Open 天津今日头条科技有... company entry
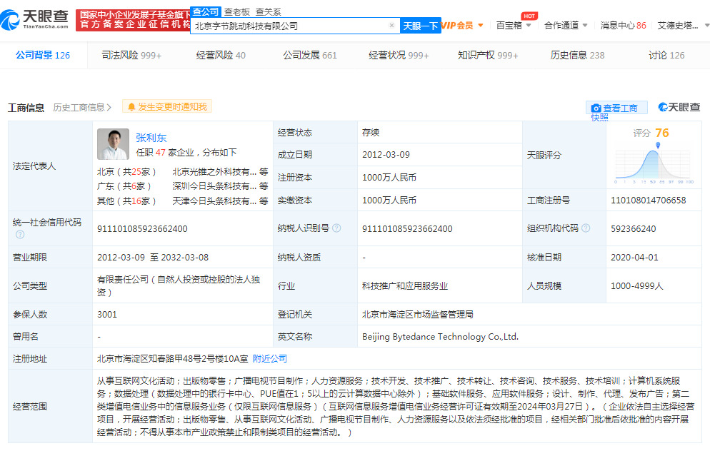710x451 pixels. tap(214, 201)
